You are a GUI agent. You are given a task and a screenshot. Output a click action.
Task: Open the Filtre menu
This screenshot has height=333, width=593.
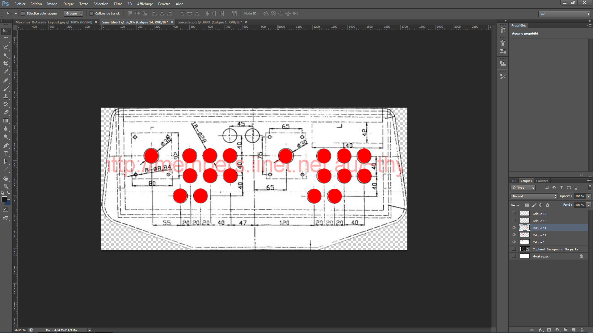(118, 4)
